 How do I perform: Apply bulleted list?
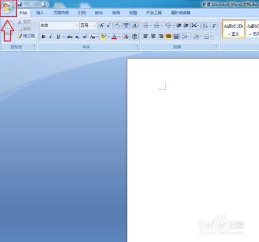click(146, 26)
